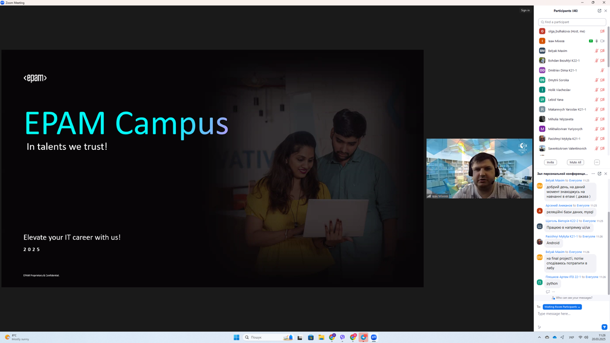
Task: Click the "Працюю в напрямку ui/ux" message
Action: coord(568,228)
